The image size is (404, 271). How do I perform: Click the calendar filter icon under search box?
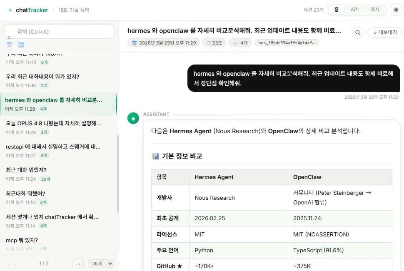tap(9, 45)
